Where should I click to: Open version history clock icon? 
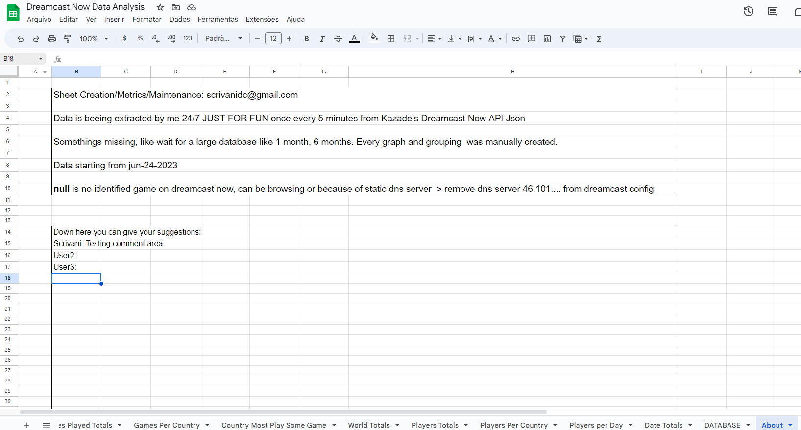tap(748, 11)
